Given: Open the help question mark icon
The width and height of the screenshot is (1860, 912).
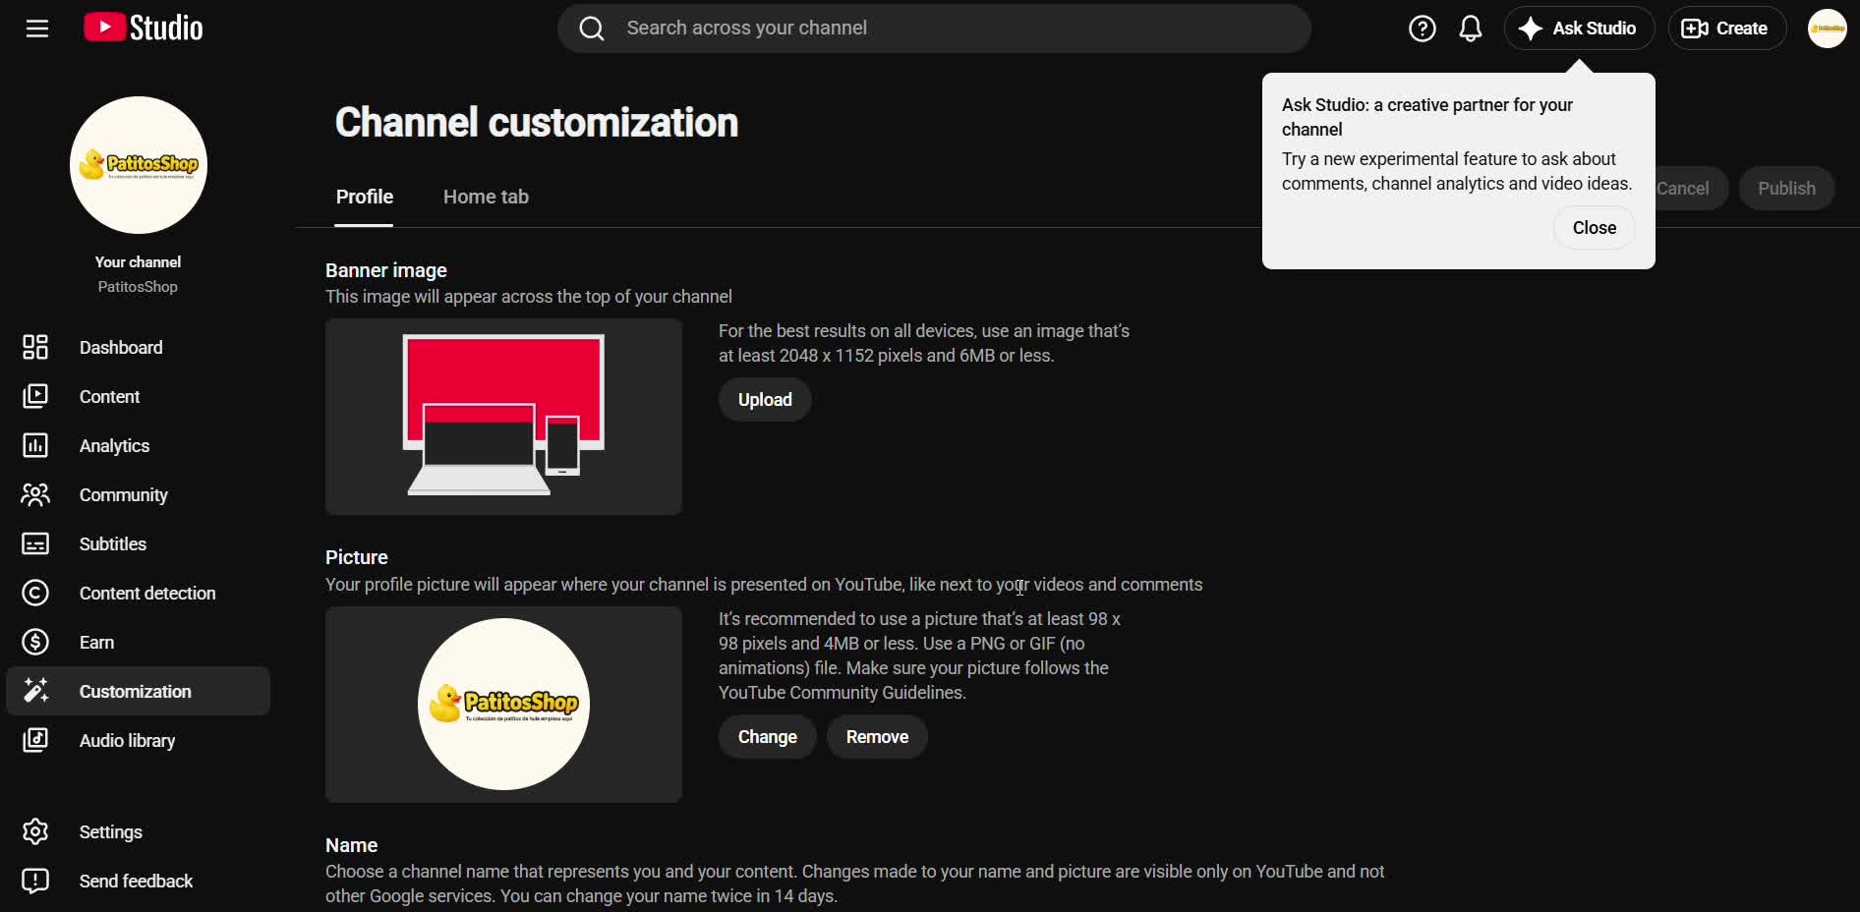Looking at the screenshot, I should pyautogui.click(x=1422, y=28).
